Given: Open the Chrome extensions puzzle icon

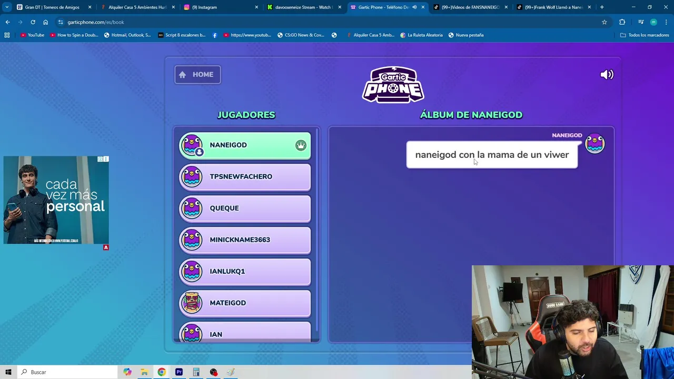Looking at the screenshot, I should (622, 22).
